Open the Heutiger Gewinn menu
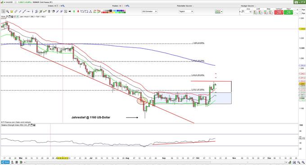Screen dimensions: 306x165 [x=248, y=6]
